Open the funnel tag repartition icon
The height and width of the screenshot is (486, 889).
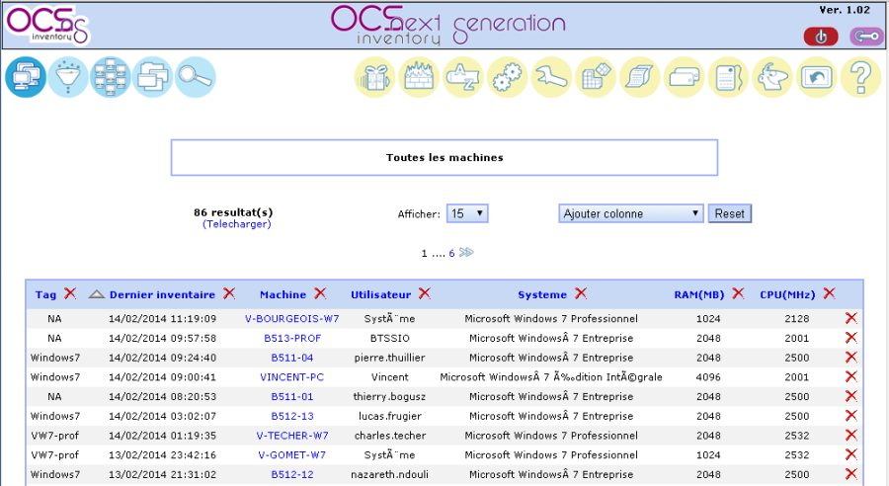(x=68, y=77)
